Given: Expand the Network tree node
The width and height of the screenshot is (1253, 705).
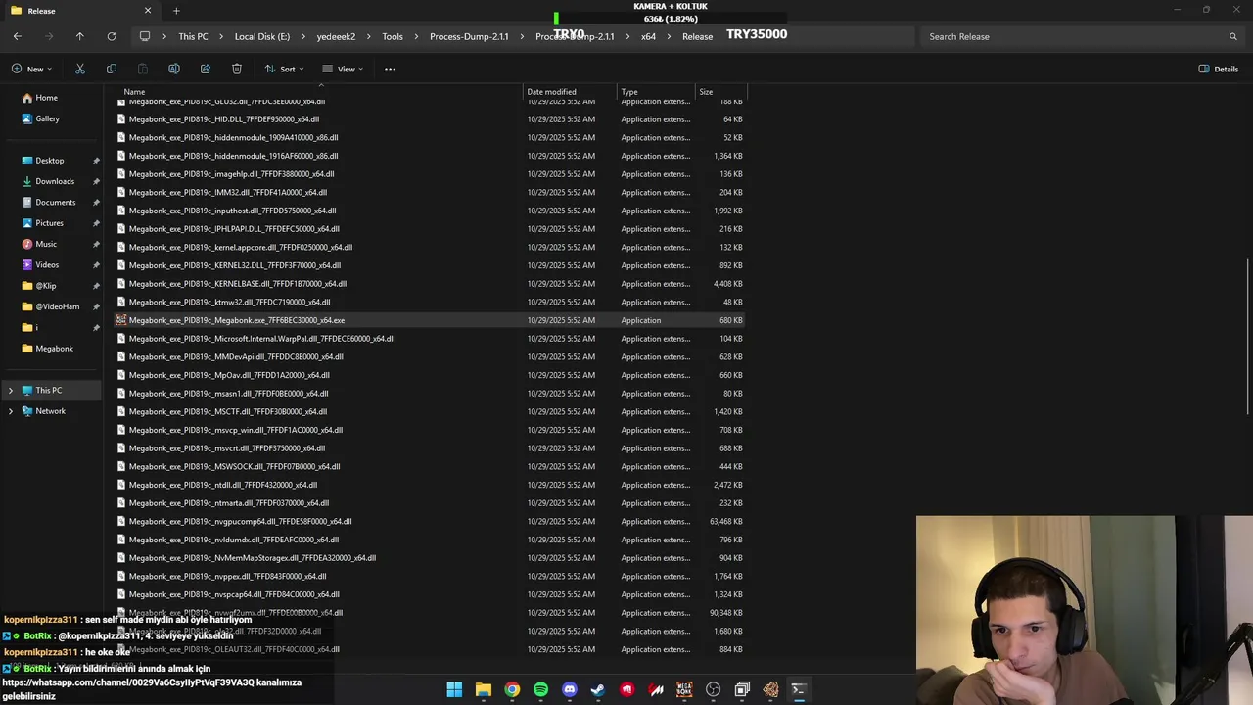Looking at the screenshot, I should click(11, 411).
